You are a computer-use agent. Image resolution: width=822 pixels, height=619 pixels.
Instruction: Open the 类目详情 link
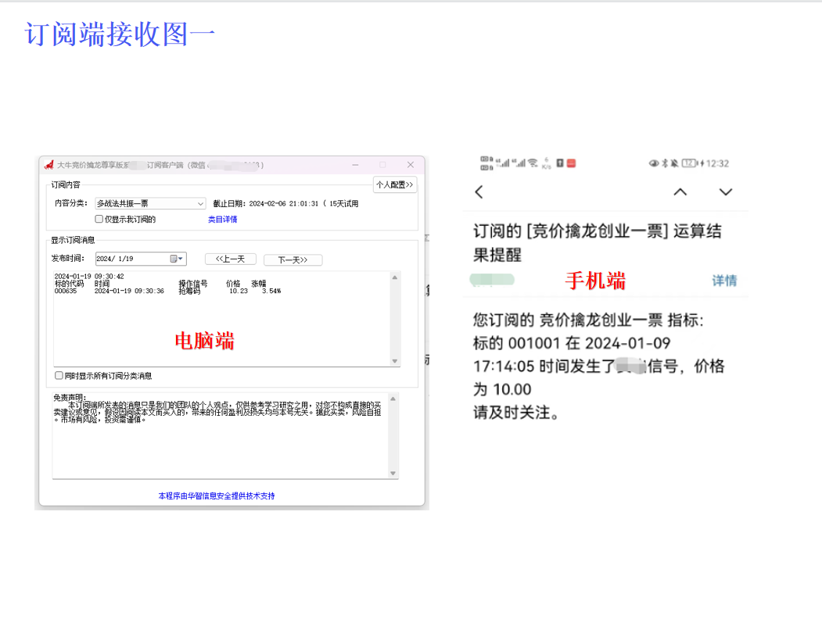pyautogui.click(x=222, y=220)
